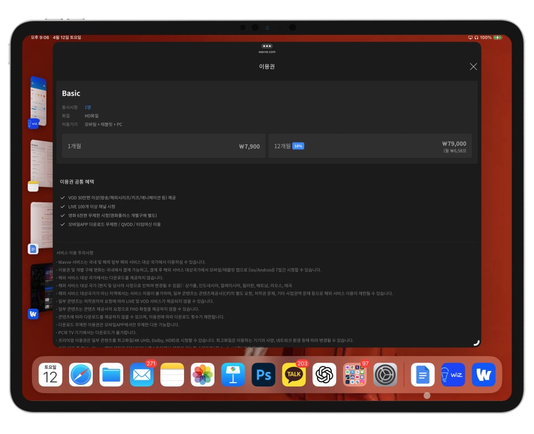
Task: Open Settings from the dock
Action: click(385, 374)
